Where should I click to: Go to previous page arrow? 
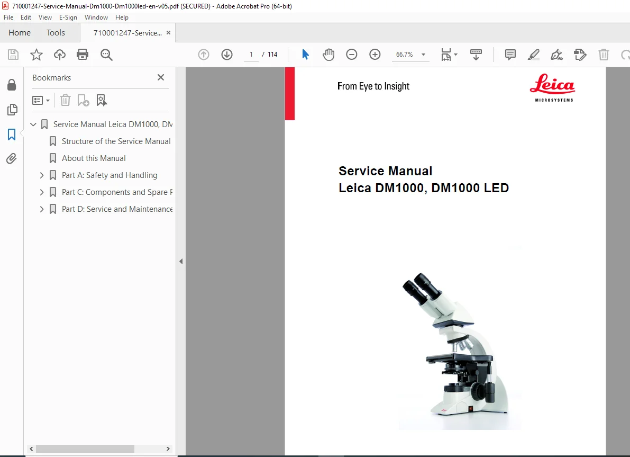pos(204,55)
